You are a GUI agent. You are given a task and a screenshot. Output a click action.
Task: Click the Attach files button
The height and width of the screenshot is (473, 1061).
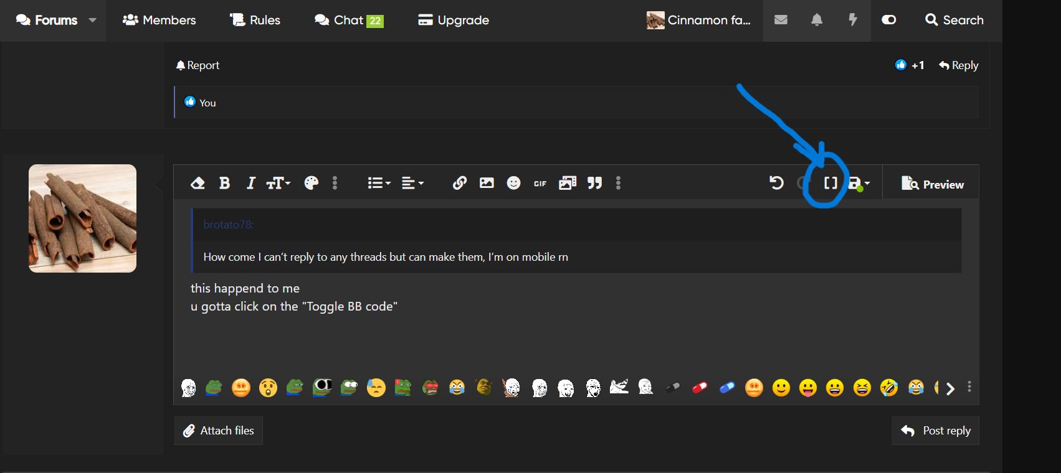tap(218, 431)
